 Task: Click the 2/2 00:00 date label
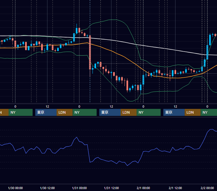coord(207,188)
